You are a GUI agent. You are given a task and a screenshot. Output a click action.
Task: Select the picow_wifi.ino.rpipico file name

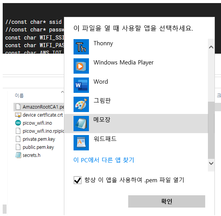tap(43, 131)
